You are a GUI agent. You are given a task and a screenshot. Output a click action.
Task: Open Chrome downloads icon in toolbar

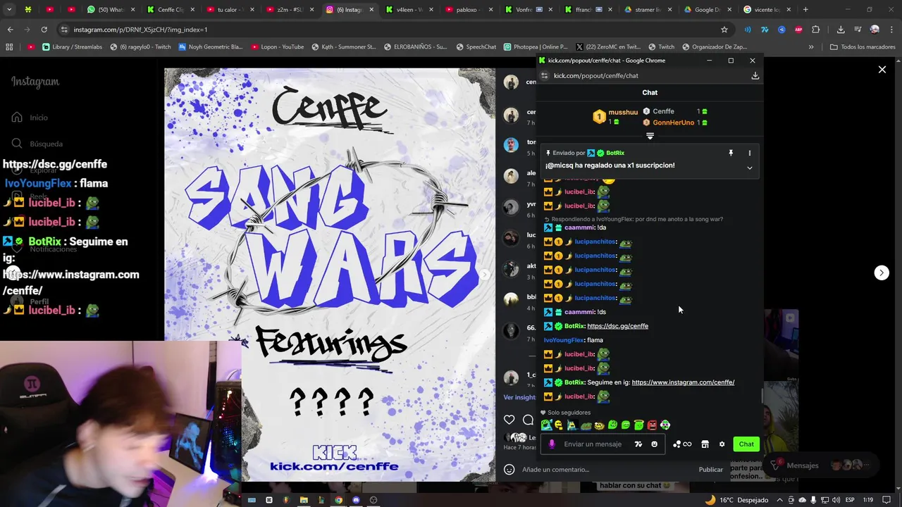841,30
